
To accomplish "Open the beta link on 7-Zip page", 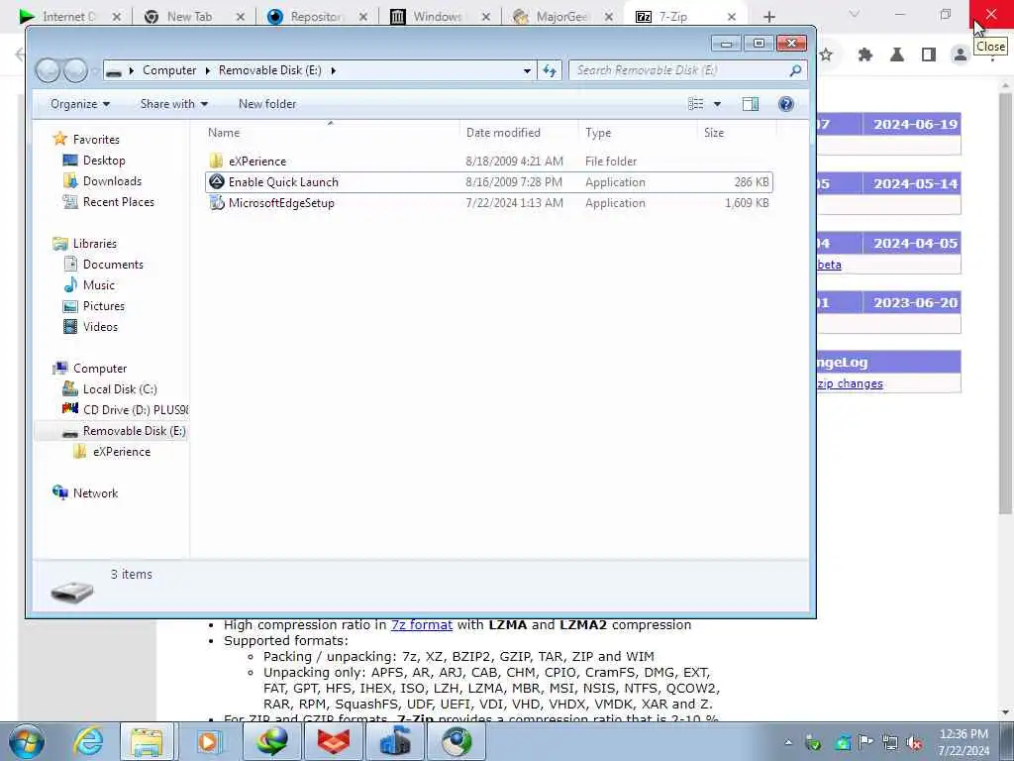I will click(829, 264).
